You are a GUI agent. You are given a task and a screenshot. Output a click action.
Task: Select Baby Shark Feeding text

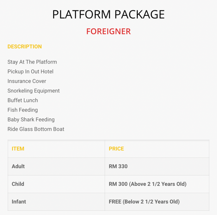(31, 120)
